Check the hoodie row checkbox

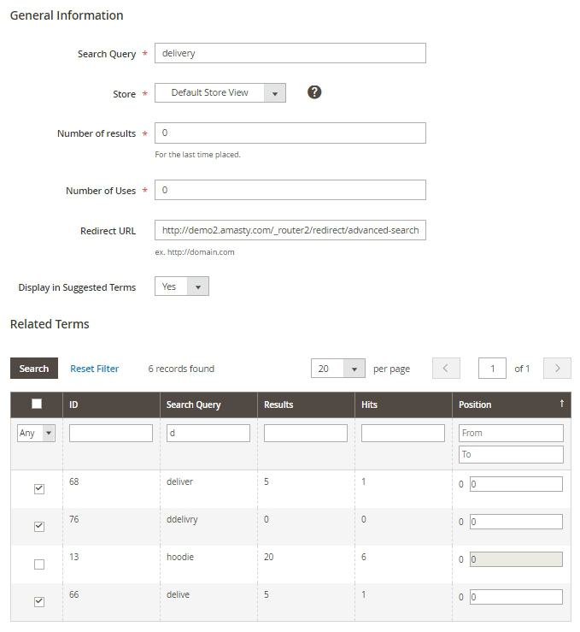pyautogui.click(x=38, y=564)
